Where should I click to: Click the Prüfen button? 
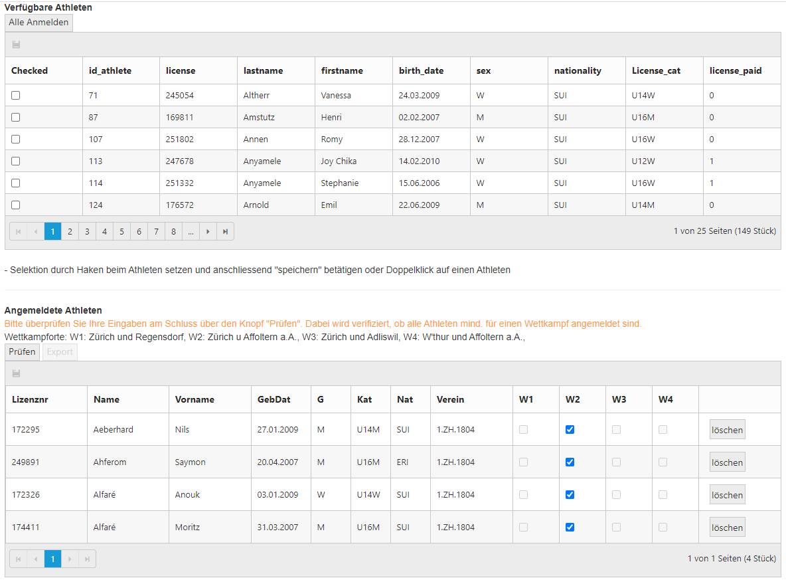(x=22, y=351)
